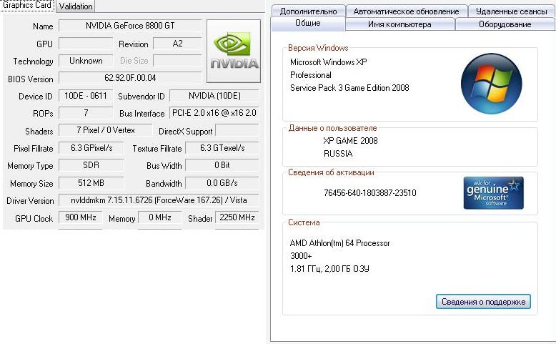Click Bus Width field showing 0 Bit
Image resolution: width=556 pixels, height=344 pixels.
[222, 165]
